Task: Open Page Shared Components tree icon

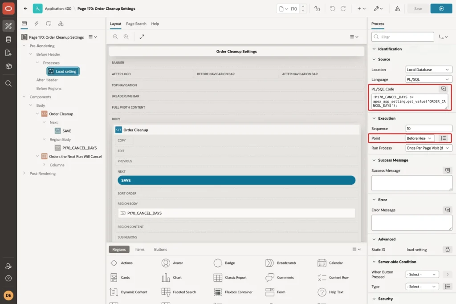Action: [x=61, y=24]
